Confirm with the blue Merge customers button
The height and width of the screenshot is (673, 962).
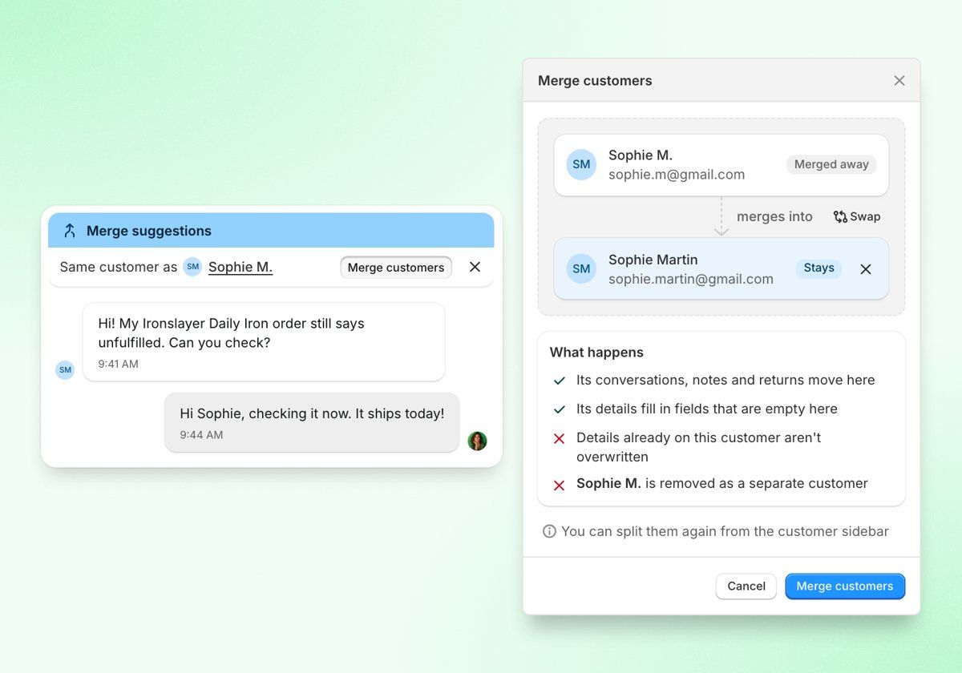[x=845, y=586]
